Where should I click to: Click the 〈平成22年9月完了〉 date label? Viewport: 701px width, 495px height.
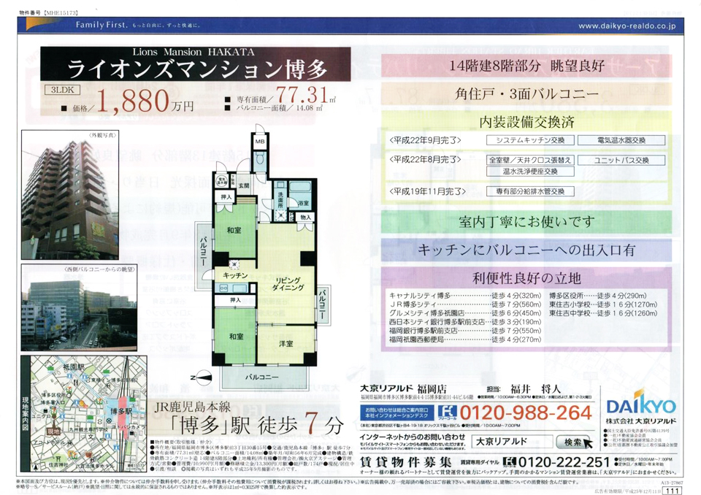[x=425, y=140]
